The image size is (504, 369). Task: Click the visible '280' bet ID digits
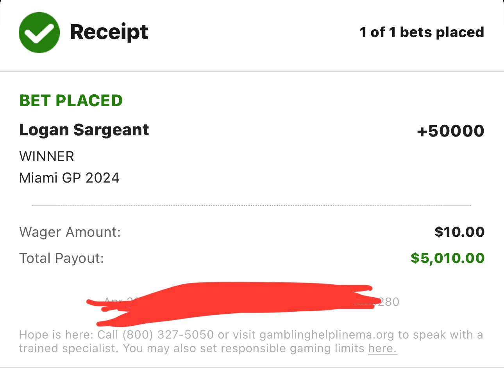click(389, 302)
